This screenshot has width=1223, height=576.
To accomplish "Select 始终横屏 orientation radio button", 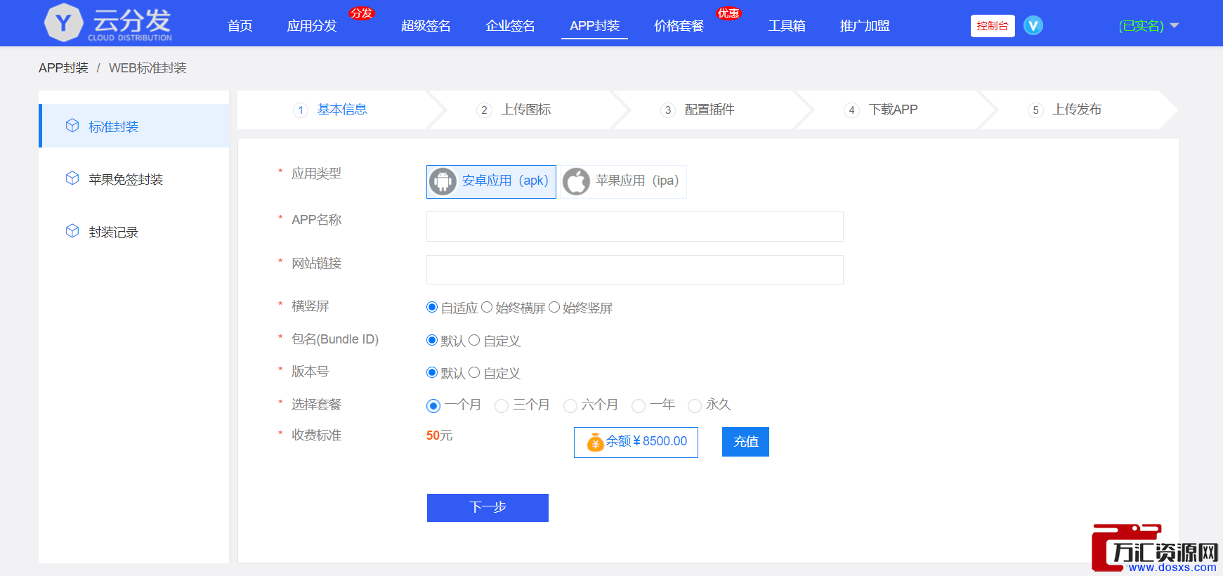I will [x=487, y=307].
